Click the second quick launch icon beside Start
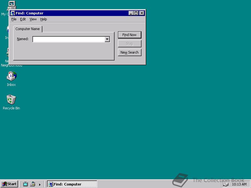 pos(33,184)
